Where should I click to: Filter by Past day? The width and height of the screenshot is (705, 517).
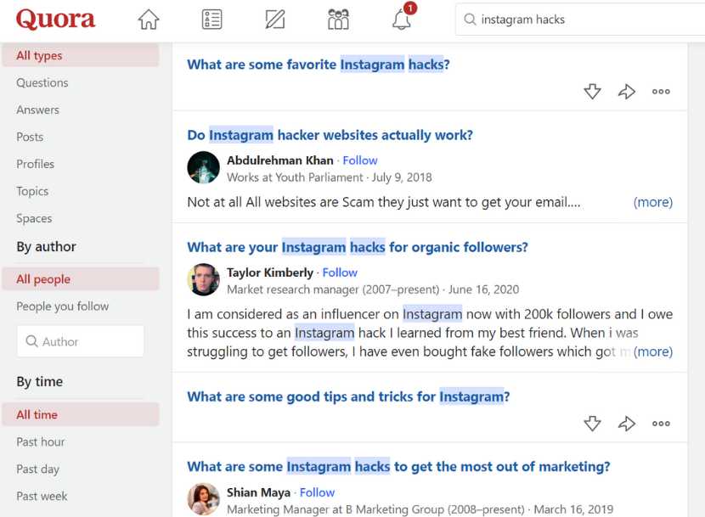(x=37, y=469)
